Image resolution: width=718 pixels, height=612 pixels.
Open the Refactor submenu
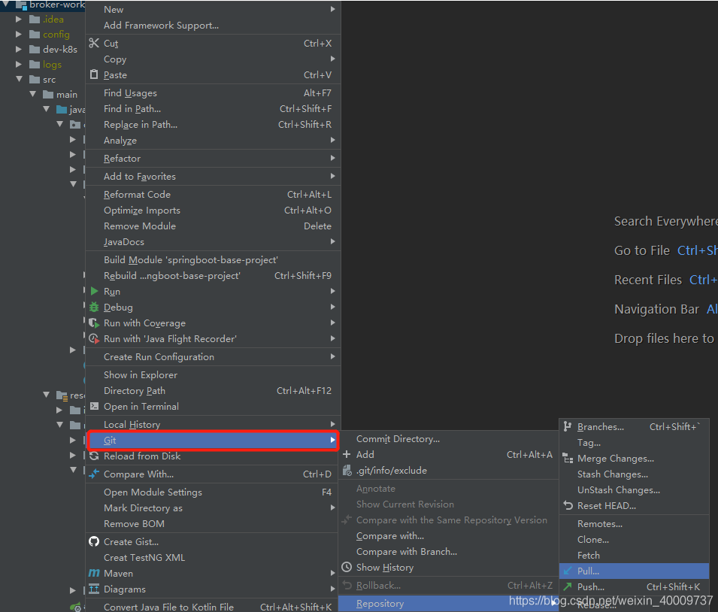tap(213, 159)
